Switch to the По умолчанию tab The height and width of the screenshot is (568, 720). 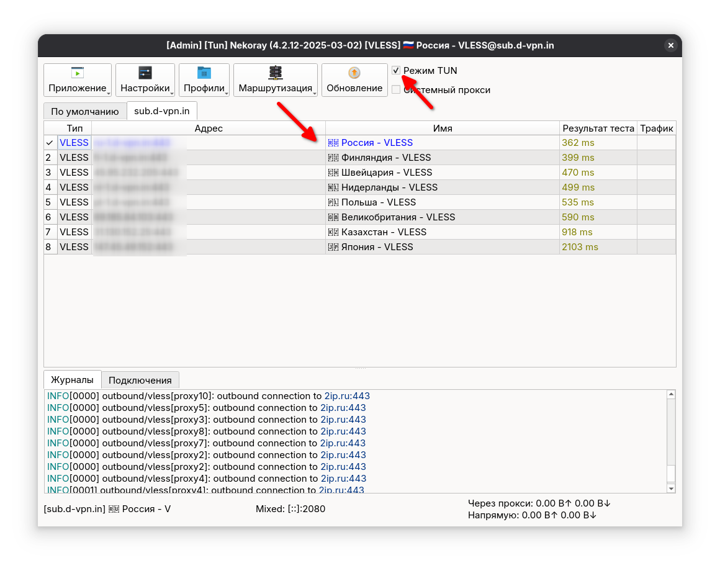(85, 111)
